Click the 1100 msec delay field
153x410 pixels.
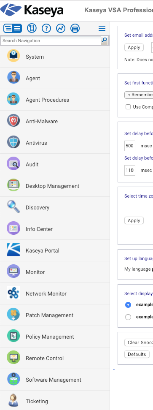[130, 170]
